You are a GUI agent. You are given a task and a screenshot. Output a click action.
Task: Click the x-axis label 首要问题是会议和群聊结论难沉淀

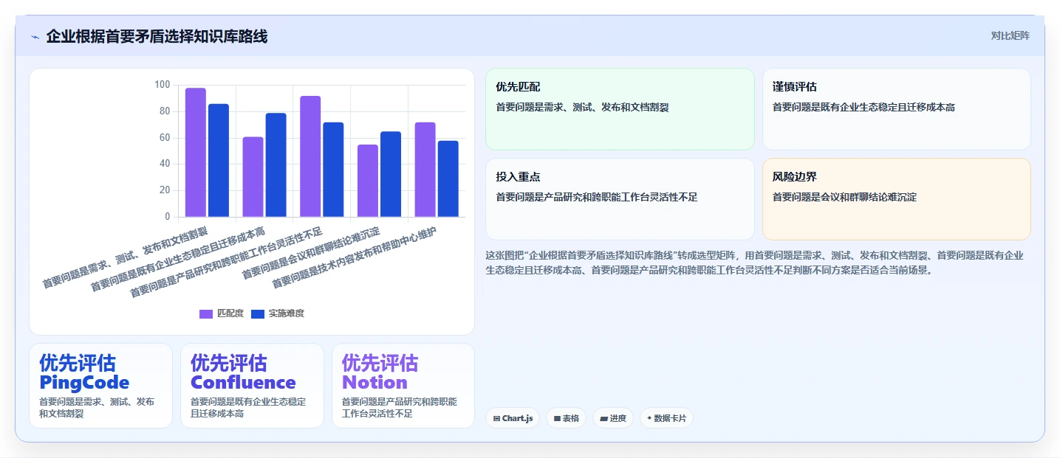tap(311, 253)
